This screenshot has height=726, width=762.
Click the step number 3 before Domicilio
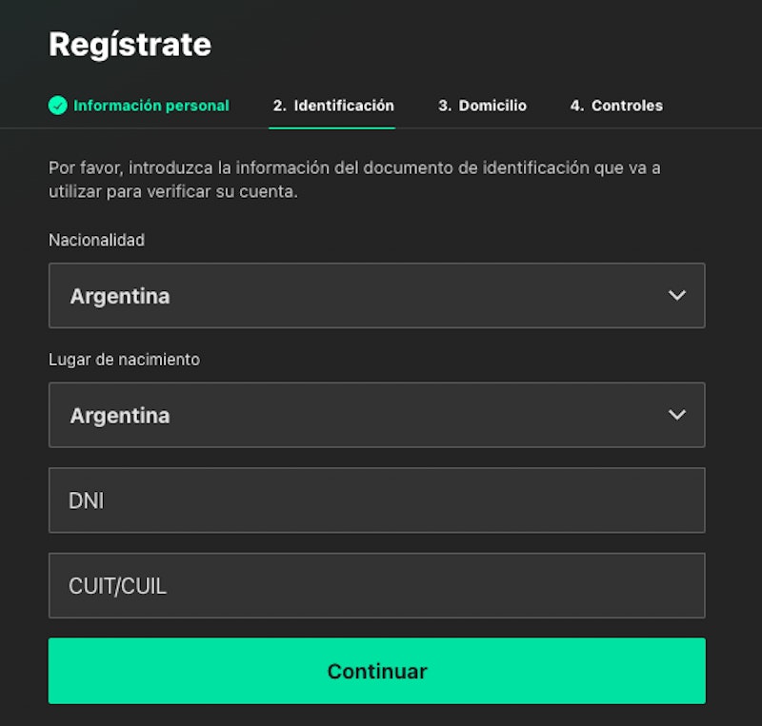(x=444, y=106)
